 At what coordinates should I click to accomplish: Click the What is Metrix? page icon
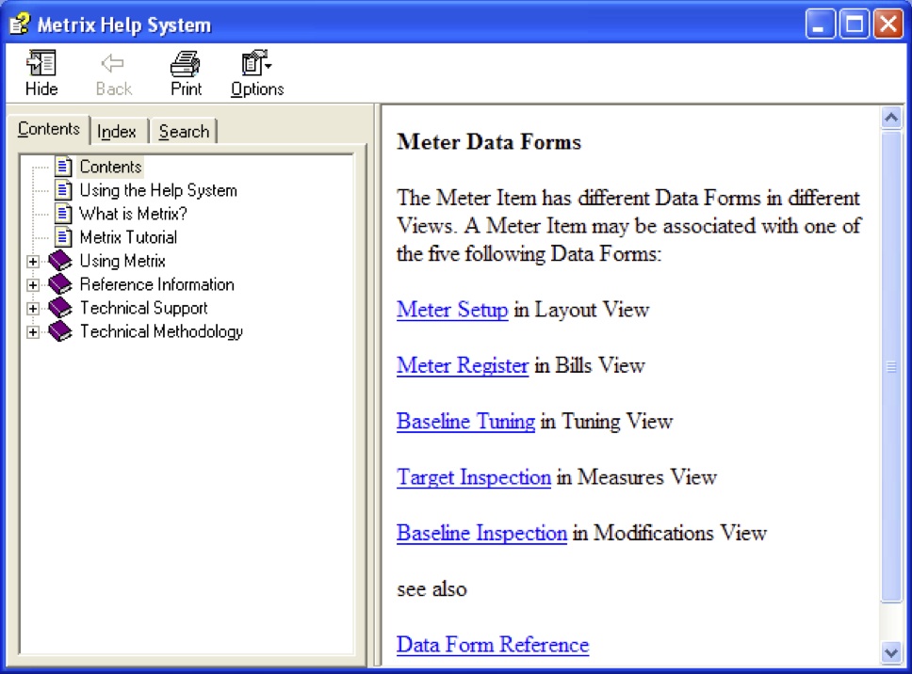[63, 214]
